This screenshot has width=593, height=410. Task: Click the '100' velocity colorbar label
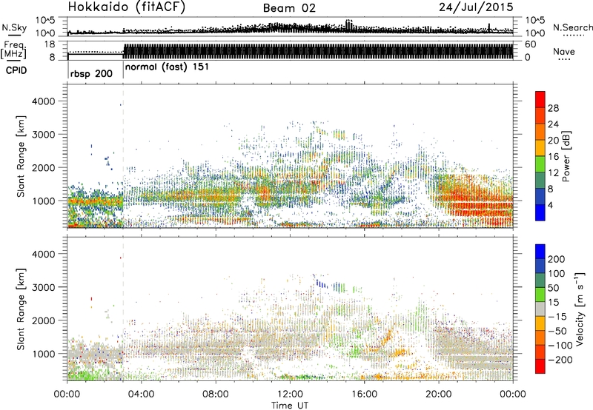pos(557,273)
